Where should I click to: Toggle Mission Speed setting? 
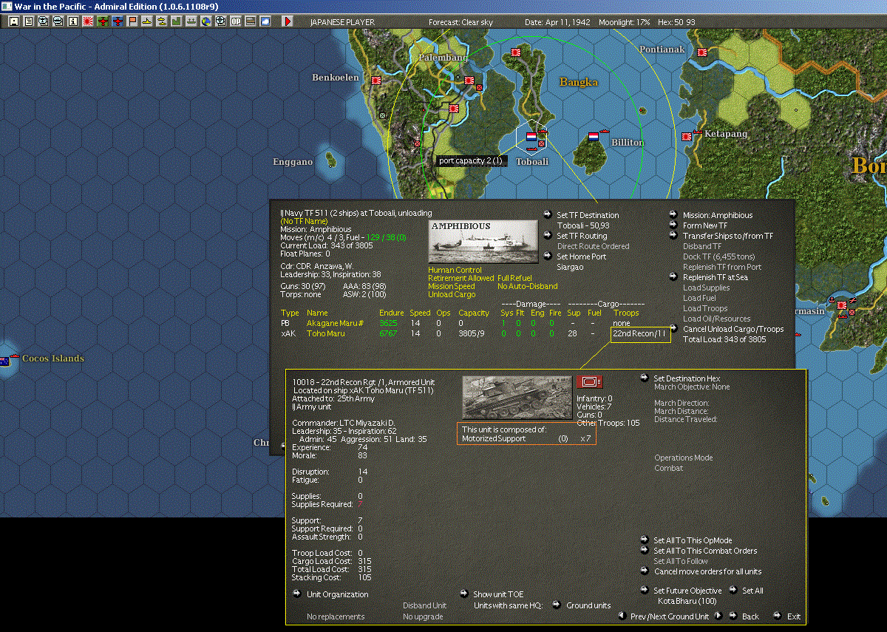click(452, 286)
